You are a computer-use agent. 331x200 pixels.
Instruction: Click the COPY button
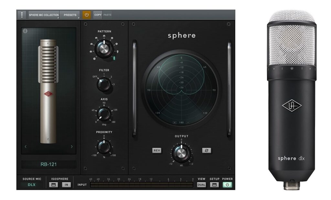point(98,15)
